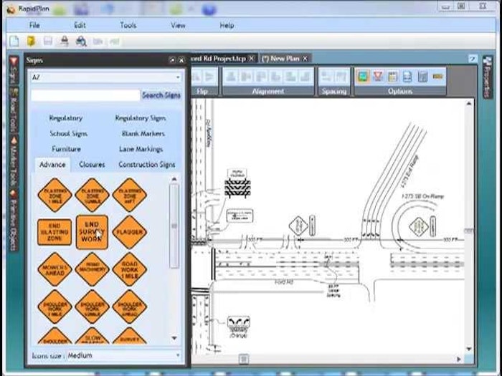Switch to the Closures tab
Viewport: 502px width, 376px height.
pyautogui.click(x=92, y=164)
